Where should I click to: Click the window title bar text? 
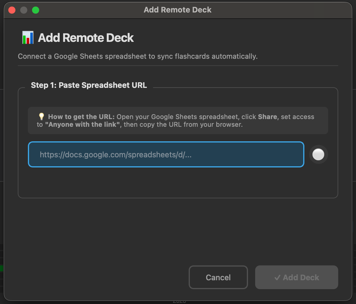177,10
